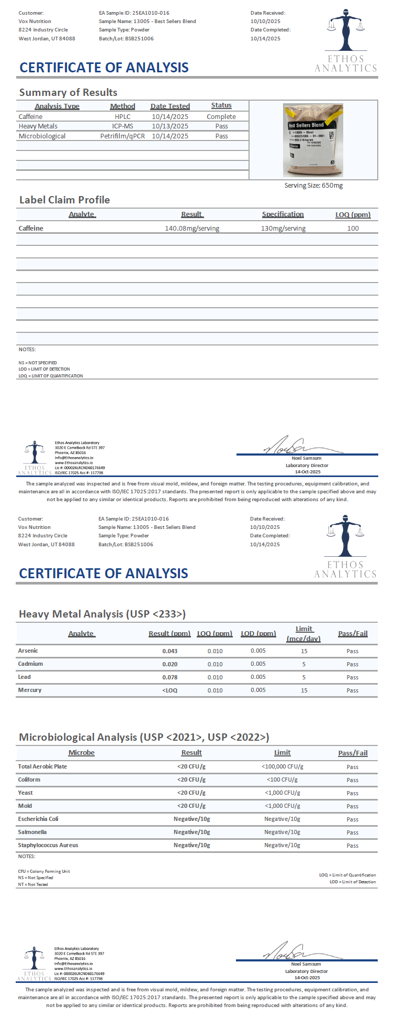
Task: Click the 'Staphylococcus Aureus' row label
Action: [x=48, y=845]
